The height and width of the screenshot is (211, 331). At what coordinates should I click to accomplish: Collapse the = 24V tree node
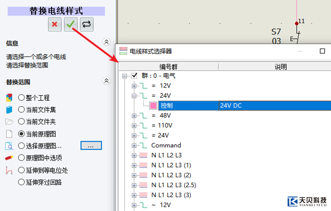134,96
